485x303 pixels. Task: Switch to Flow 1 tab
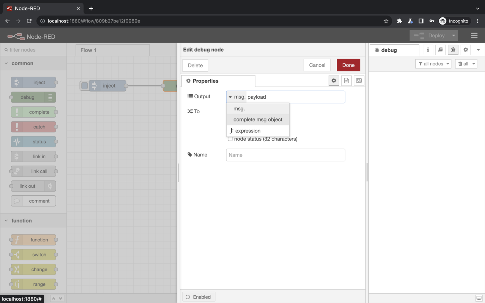pyautogui.click(x=88, y=50)
